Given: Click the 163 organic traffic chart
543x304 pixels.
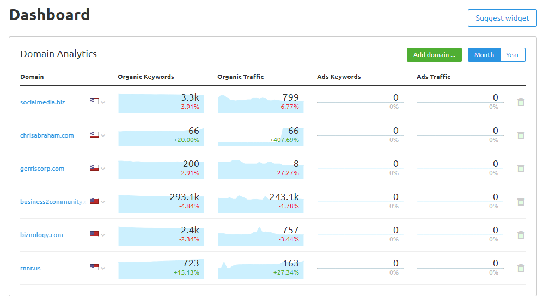Looking at the screenshot, I should [x=261, y=269].
